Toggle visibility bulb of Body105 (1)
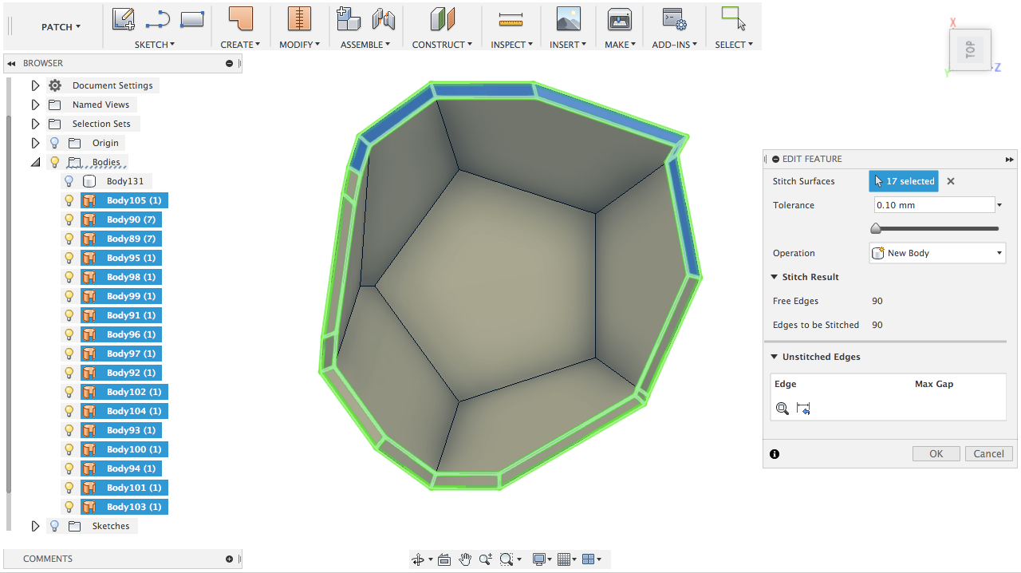 click(x=69, y=200)
